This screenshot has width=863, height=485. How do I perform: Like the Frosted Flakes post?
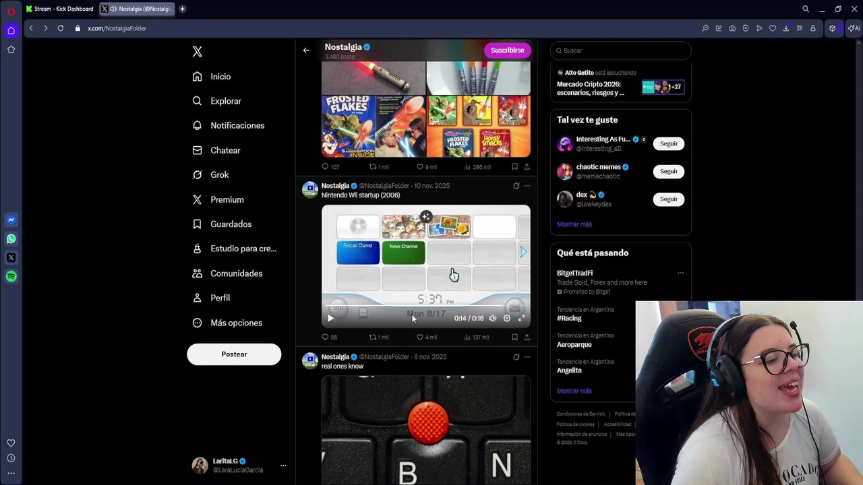click(x=426, y=166)
